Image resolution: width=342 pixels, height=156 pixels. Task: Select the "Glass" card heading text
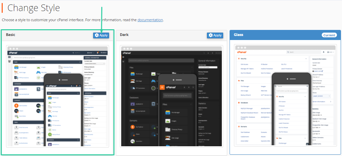tap(238, 35)
